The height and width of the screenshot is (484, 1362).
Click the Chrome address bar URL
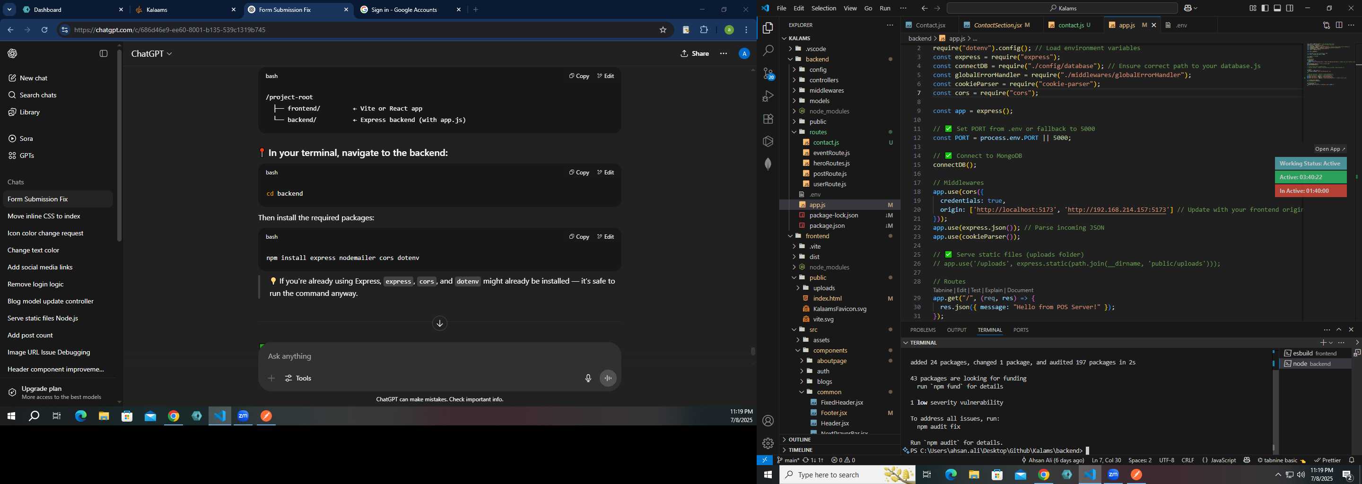(x=170, y=30)
